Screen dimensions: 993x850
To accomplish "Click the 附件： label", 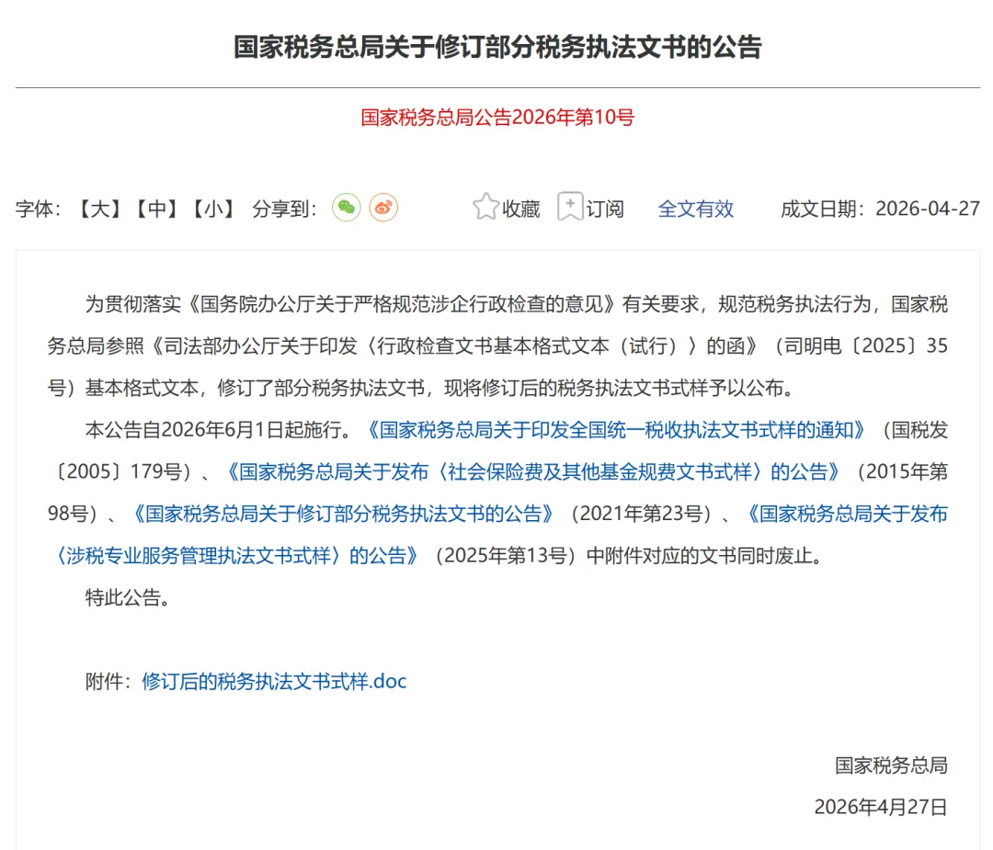I will (108, 682).
